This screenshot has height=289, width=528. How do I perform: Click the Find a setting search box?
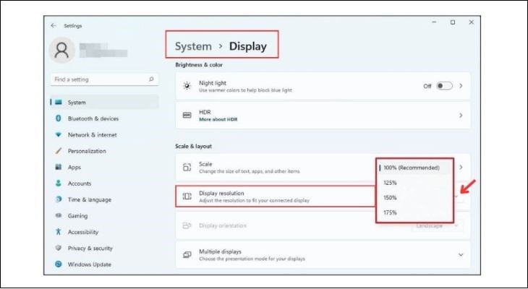coord(100,79)
